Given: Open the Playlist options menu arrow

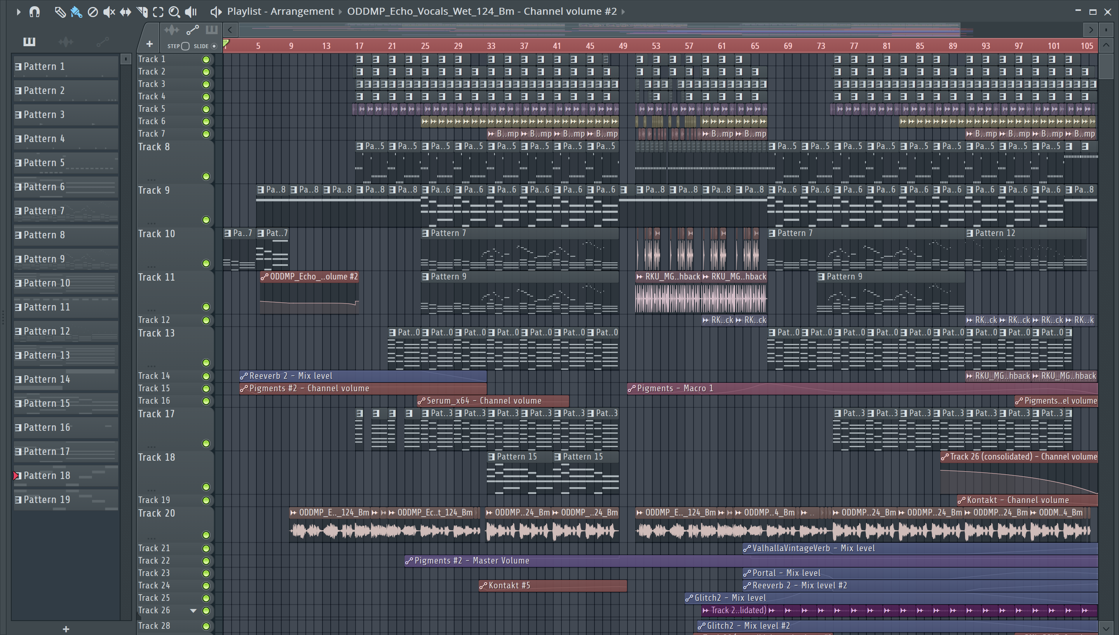Looking at the screenshot, I should (x=18, y=12).
